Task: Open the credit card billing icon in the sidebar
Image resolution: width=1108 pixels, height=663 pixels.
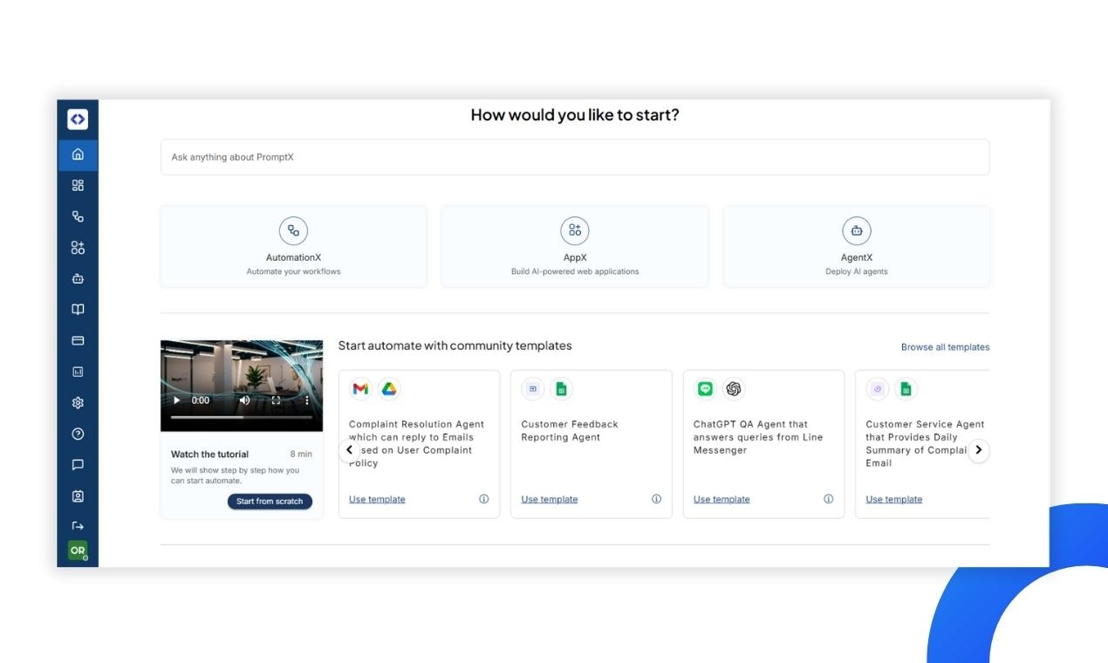Action: coord(78,340)
